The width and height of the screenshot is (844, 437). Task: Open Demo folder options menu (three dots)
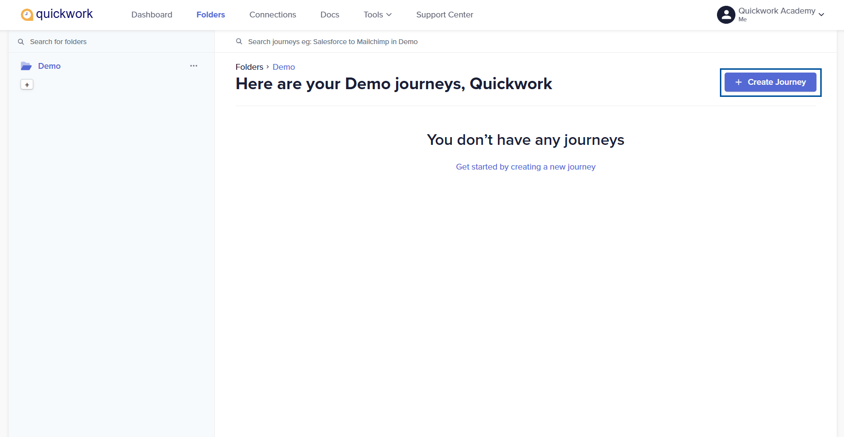(x=194, y=66)
